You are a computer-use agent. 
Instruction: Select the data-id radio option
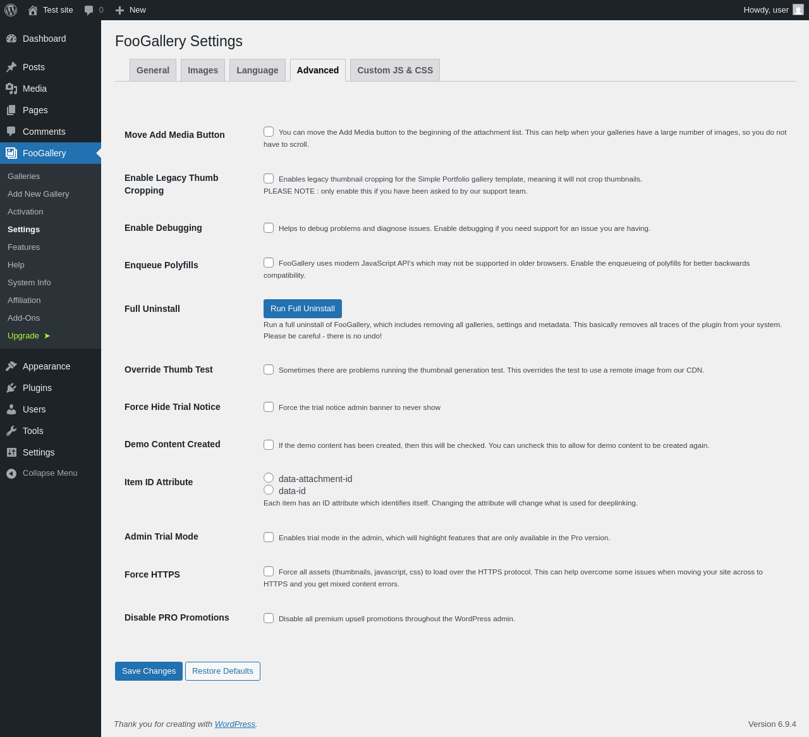point(269,490)
